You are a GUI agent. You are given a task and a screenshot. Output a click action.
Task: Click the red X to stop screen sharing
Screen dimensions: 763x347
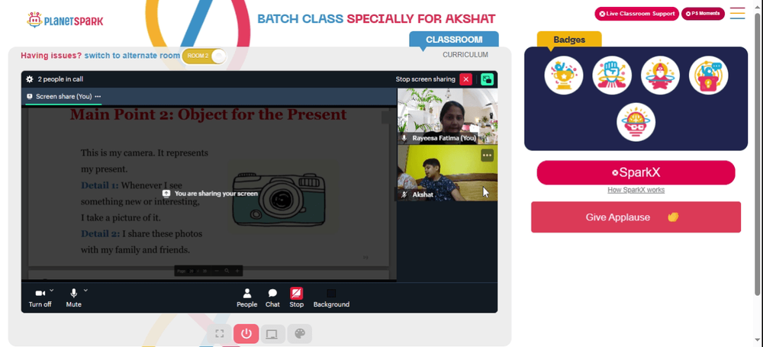tap(465, 79)
